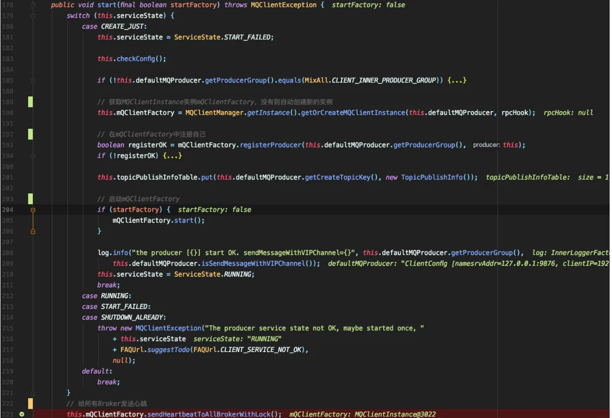Click the 'case SHUTDOWN_ALREADY:' label
The height and width of the screenshot is (418, 612).
pyautogui.click(x=124, y=317)
